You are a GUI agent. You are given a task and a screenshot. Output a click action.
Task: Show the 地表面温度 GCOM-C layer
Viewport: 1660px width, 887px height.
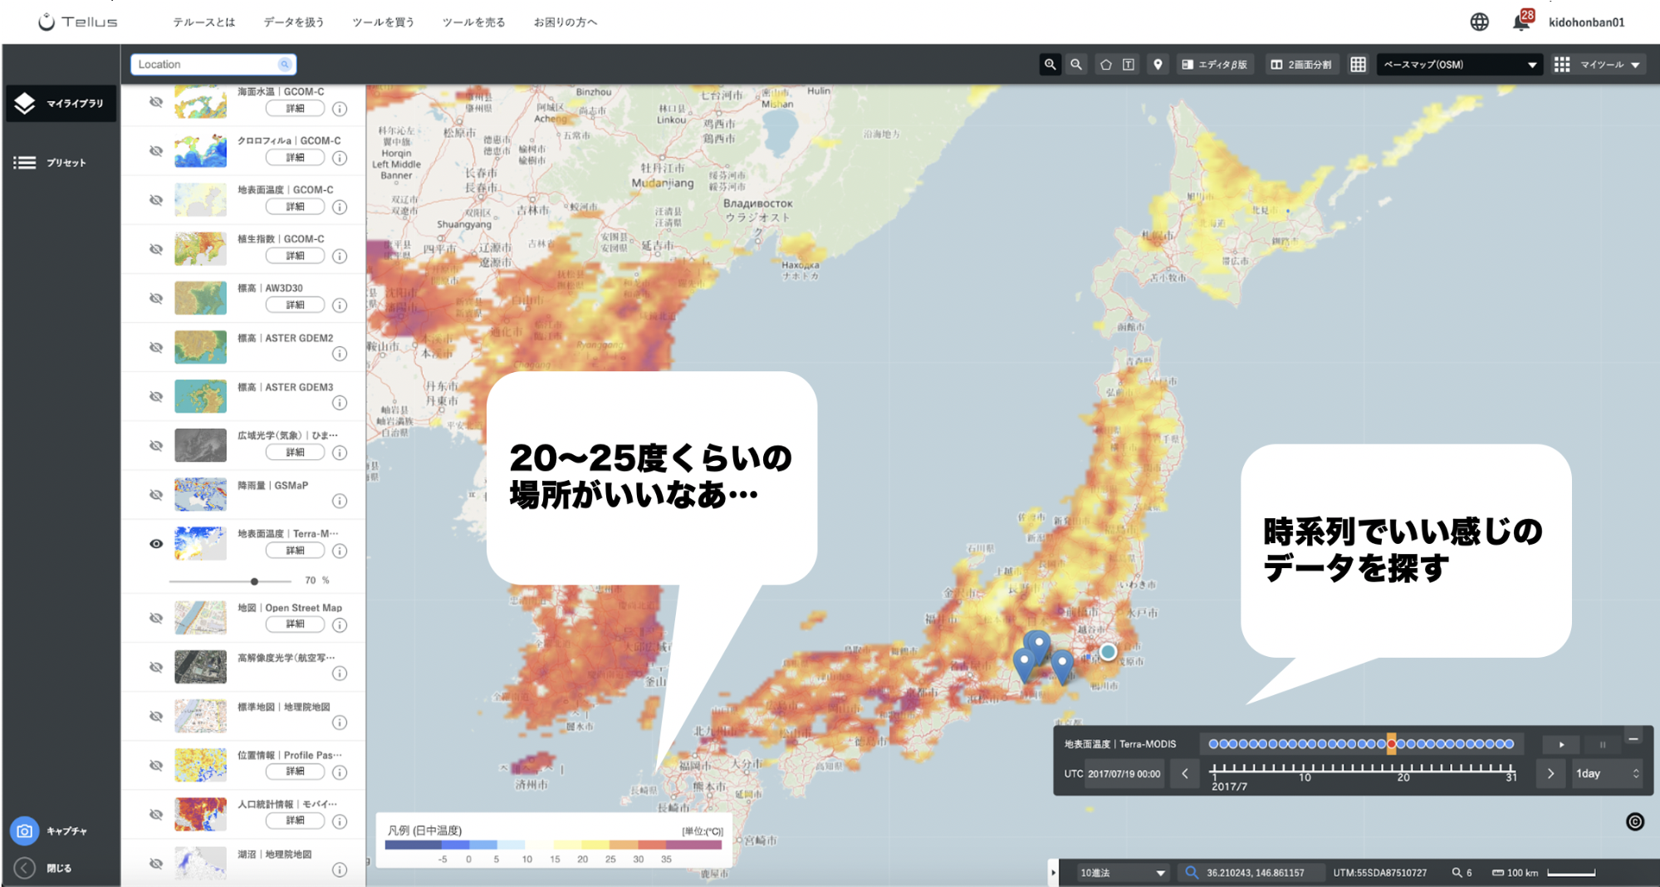coord(155,200)
